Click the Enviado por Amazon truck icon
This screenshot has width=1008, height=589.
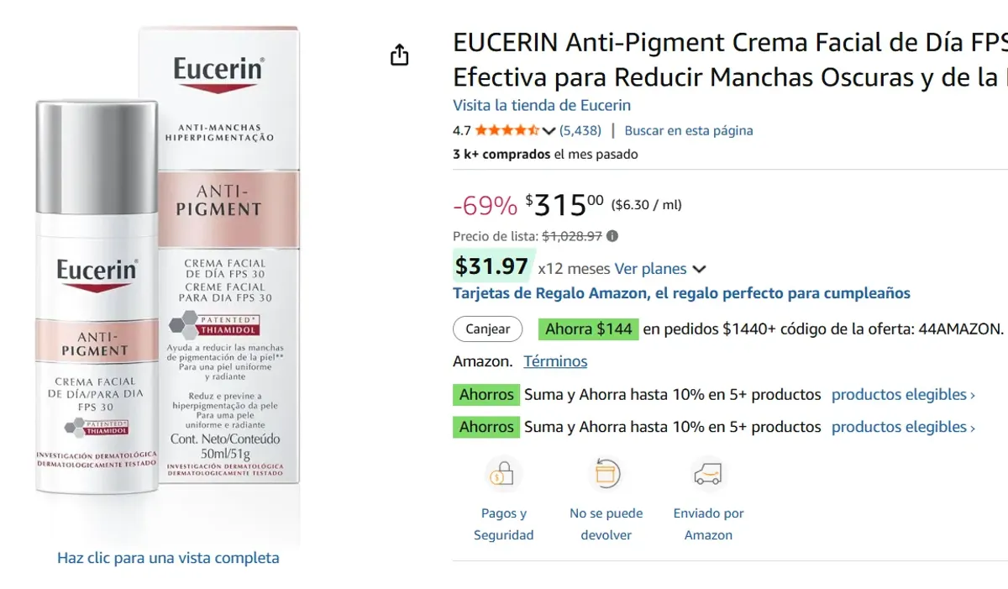point(708,473)
